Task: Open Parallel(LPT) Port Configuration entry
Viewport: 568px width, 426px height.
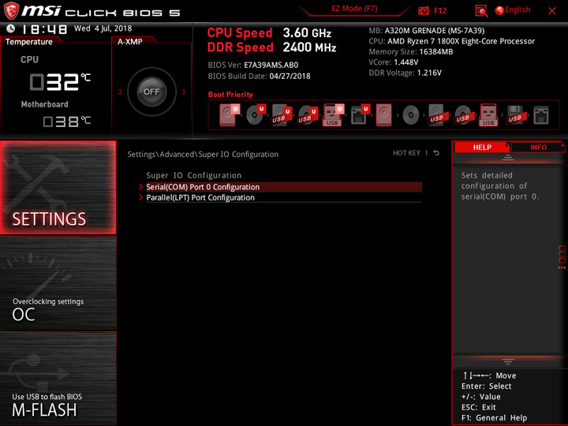Action: coord(284,197)
